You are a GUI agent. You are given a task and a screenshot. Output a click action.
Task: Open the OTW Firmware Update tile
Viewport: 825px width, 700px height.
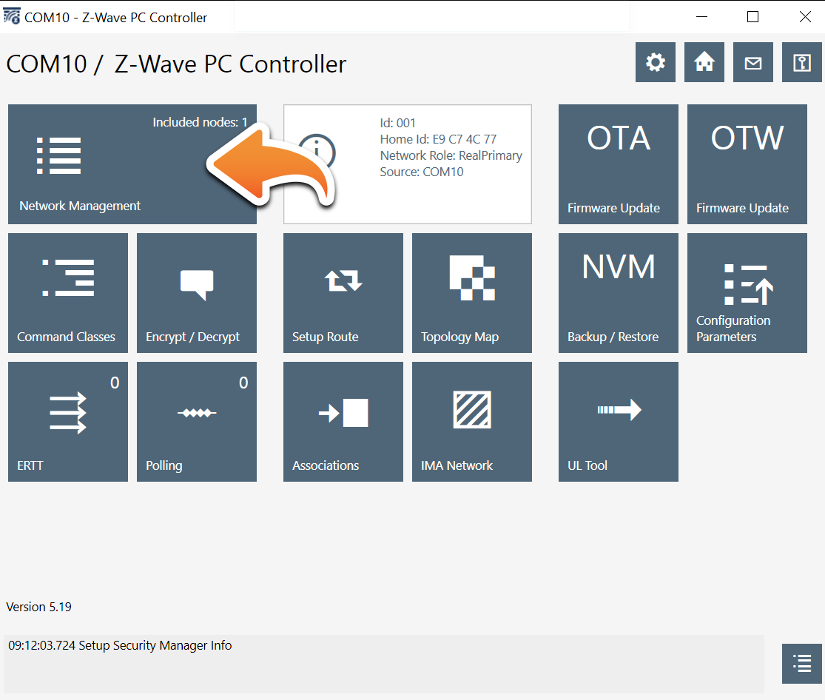747,164
